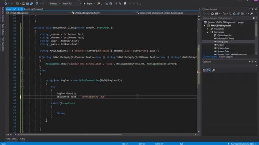Screen dimensions: 259x145
Task: Collapse the Başvurular references node
Action: [x=208, y=32]
